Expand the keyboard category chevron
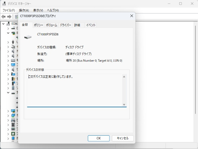Screen dimensions: 198x149 click(8, 61)
